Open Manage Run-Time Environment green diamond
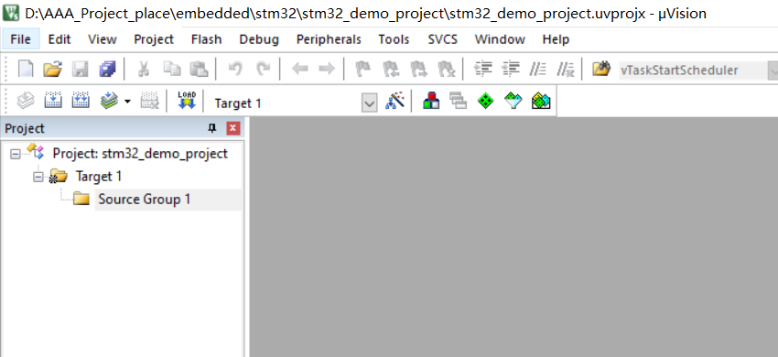 [x=486, y=102]
